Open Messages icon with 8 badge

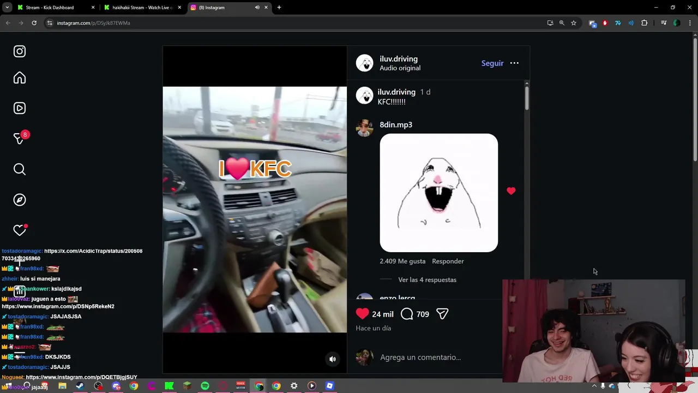pos(20,139)
